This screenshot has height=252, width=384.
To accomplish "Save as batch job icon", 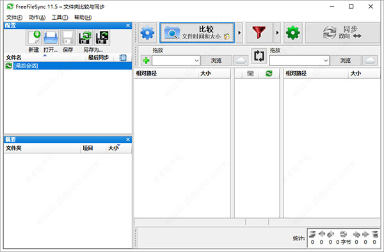I will click(x=102, y=38).
